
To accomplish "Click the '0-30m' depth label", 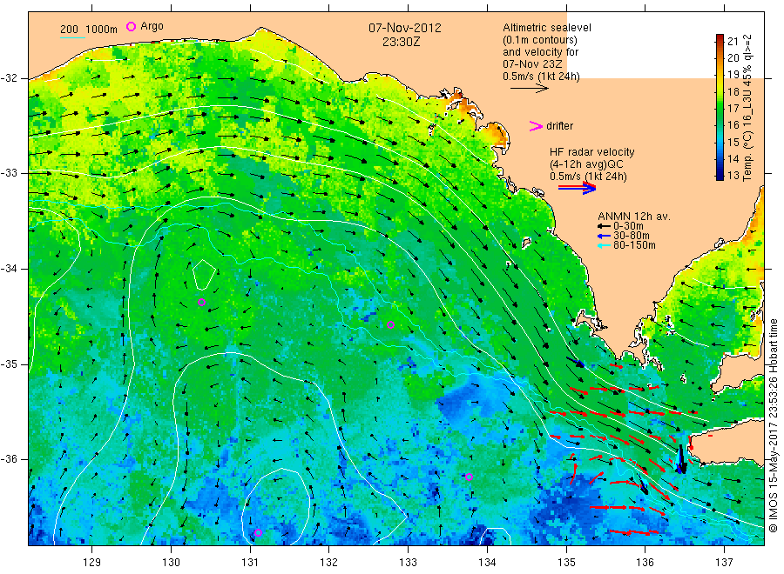I will point(628,226).
